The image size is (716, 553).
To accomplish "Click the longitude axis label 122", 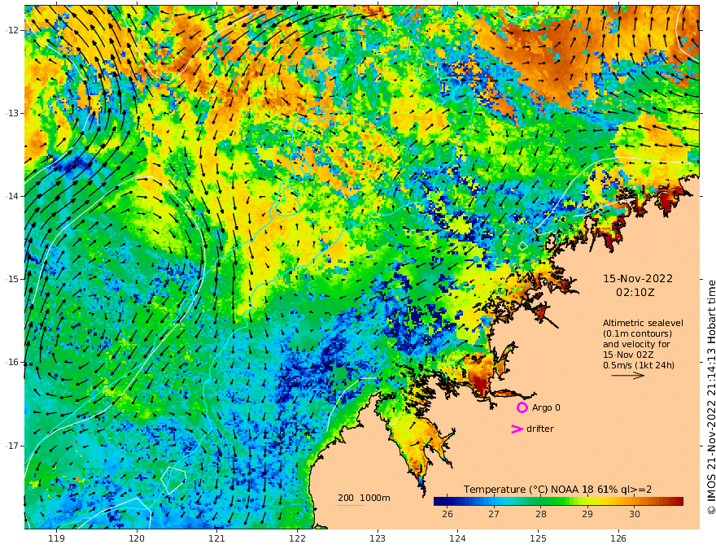I will pyautogui.click(x=297, y=539).
